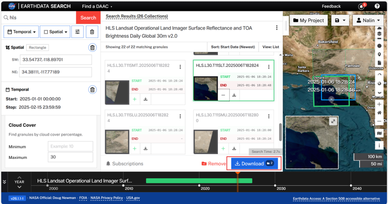Go back to Search Results (26 Collections)

(137, 16)
